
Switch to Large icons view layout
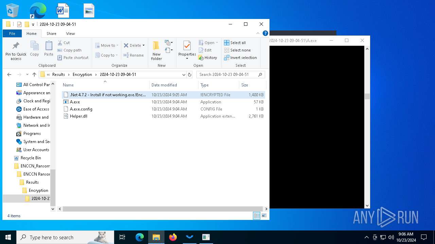tap(264, 216)
